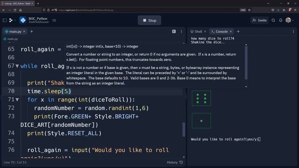
Task: Open the browser downloads icon
Action: pos(278,10)
